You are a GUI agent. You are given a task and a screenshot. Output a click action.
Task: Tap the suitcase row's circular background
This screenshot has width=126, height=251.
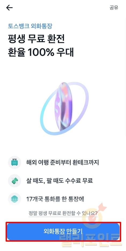(x=14, y=162)
